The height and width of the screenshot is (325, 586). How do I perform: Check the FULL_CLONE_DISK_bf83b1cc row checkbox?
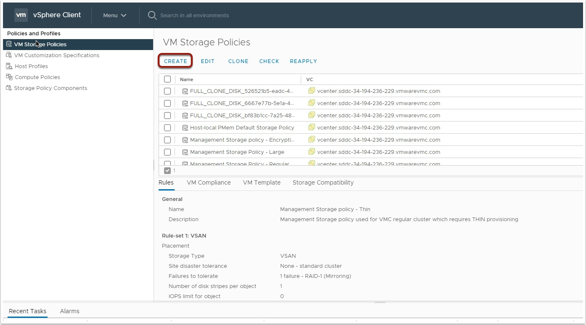[167, 116]
